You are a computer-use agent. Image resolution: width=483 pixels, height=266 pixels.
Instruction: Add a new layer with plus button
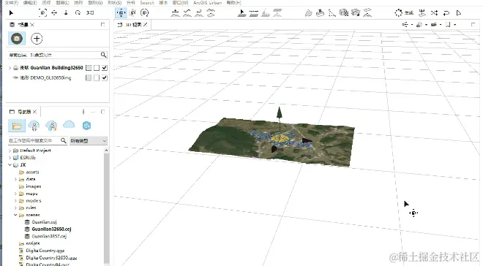click(x=37, y=39)
